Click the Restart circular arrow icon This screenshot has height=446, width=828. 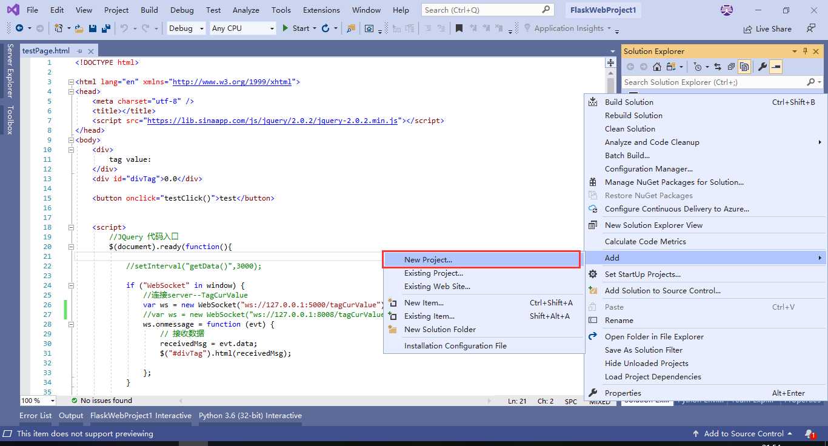326,28
